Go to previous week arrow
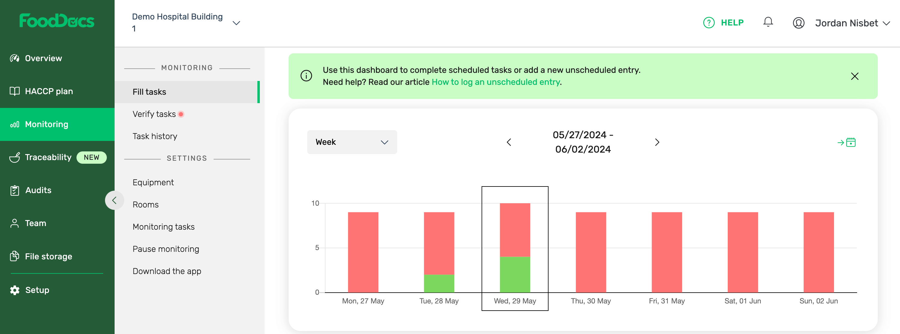900x334 pixels. click(509, 142)
